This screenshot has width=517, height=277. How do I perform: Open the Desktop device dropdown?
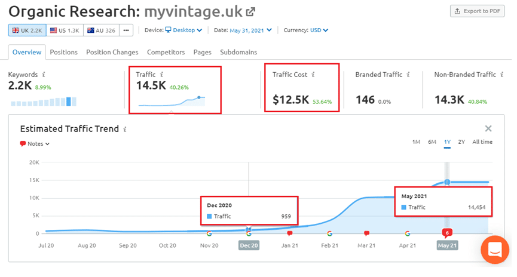[x=183, y=30]
